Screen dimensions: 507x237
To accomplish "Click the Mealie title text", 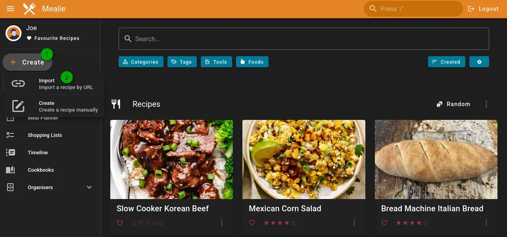I will 54,9.
